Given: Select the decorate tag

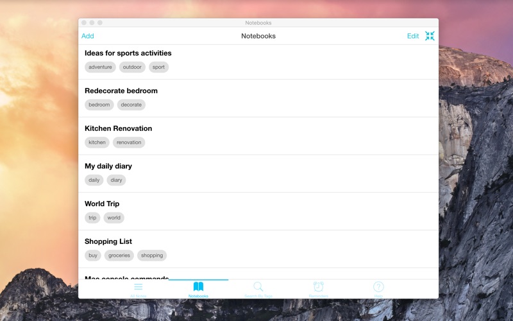Looking at the screenshot, I should click(131, 105).
